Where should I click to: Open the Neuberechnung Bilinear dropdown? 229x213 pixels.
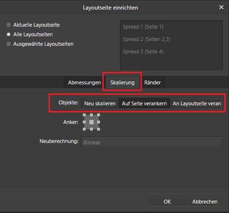pos(151,142)
